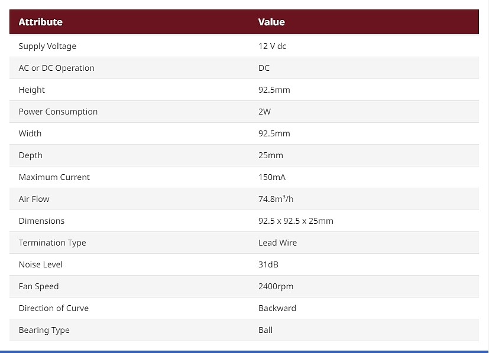
Task: Click the Lead Wire value
Action: (x=277, y=242)
